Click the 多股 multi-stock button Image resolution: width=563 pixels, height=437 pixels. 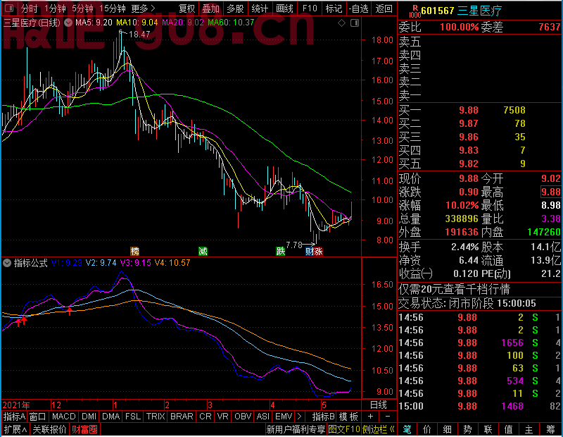coord(236,8)
